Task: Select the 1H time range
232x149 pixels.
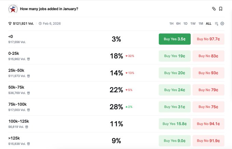Action: click(171, 23)
